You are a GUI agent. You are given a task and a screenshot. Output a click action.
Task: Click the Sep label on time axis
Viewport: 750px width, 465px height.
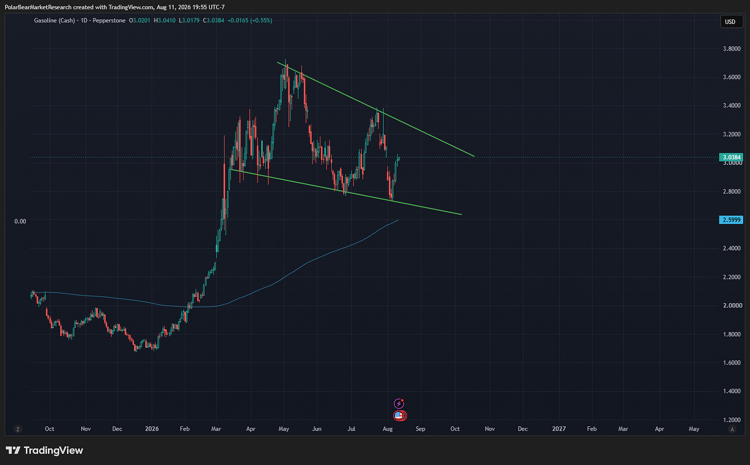click(420, 429)
